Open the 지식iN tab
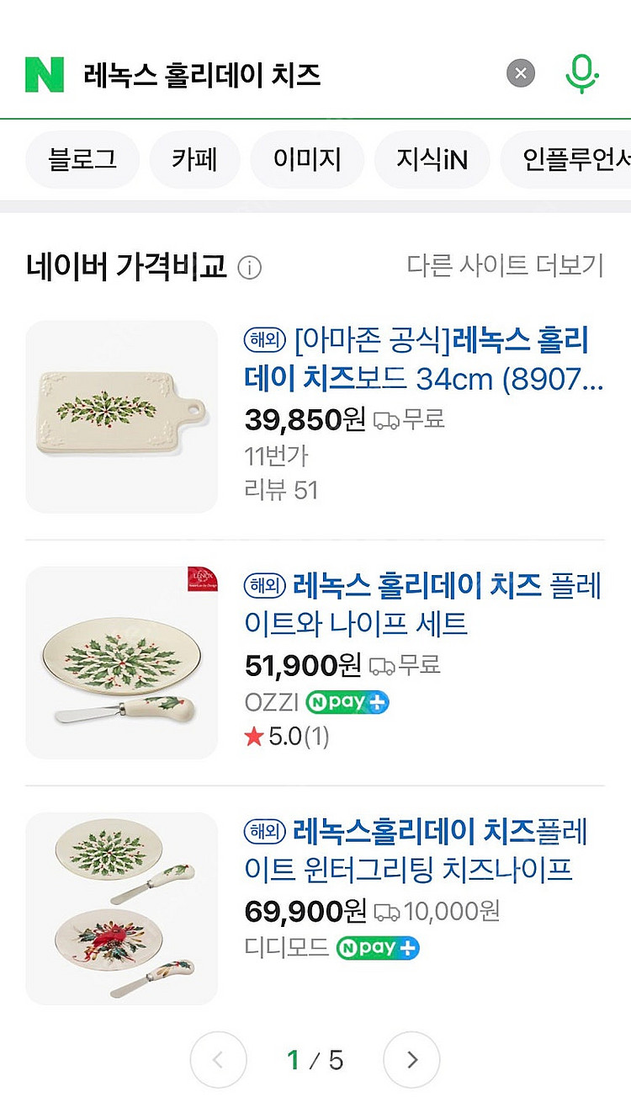 [432, 159]
